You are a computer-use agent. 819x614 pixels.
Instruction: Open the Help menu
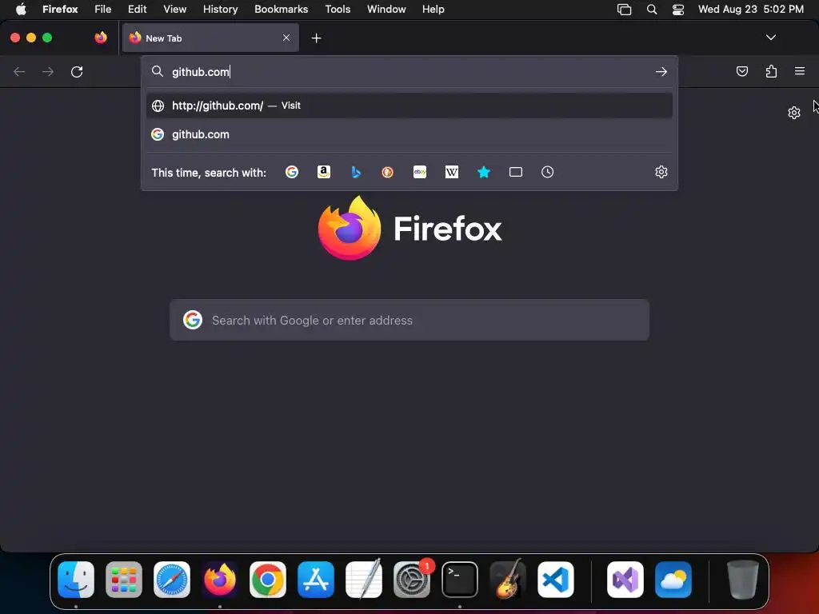[433, 9]
